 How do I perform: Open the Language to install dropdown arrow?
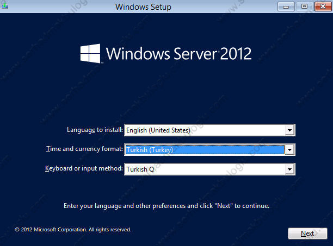pos(289,130)
